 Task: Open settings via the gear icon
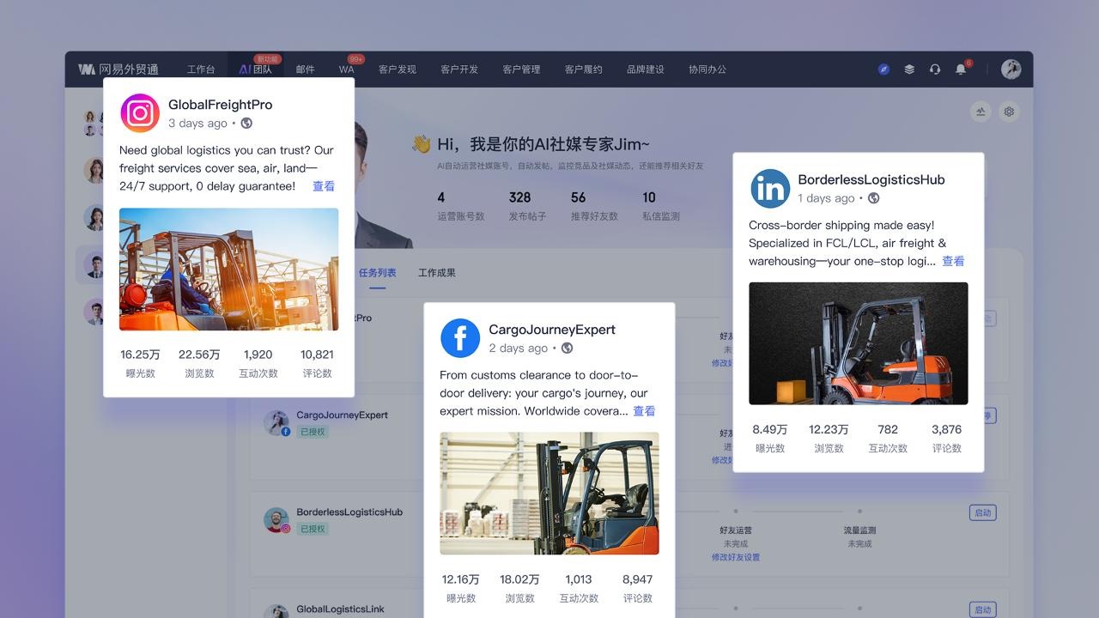click(1009, 112)
